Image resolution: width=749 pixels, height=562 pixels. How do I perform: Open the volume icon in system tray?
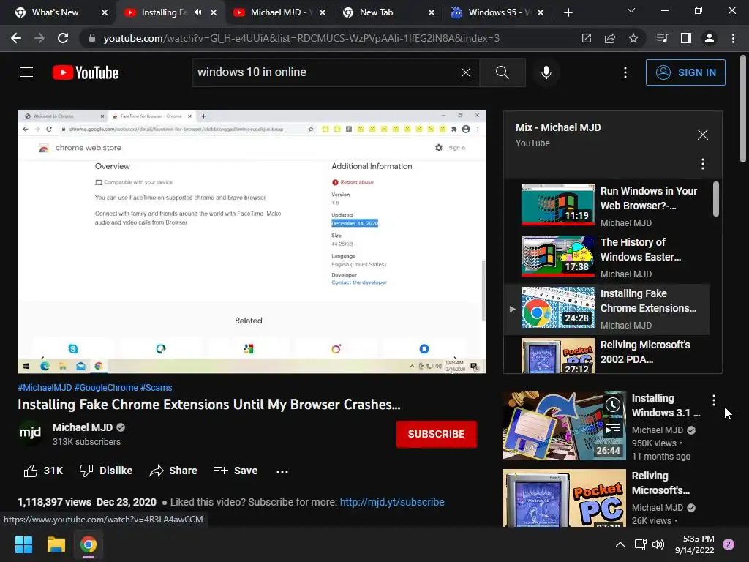659,544
